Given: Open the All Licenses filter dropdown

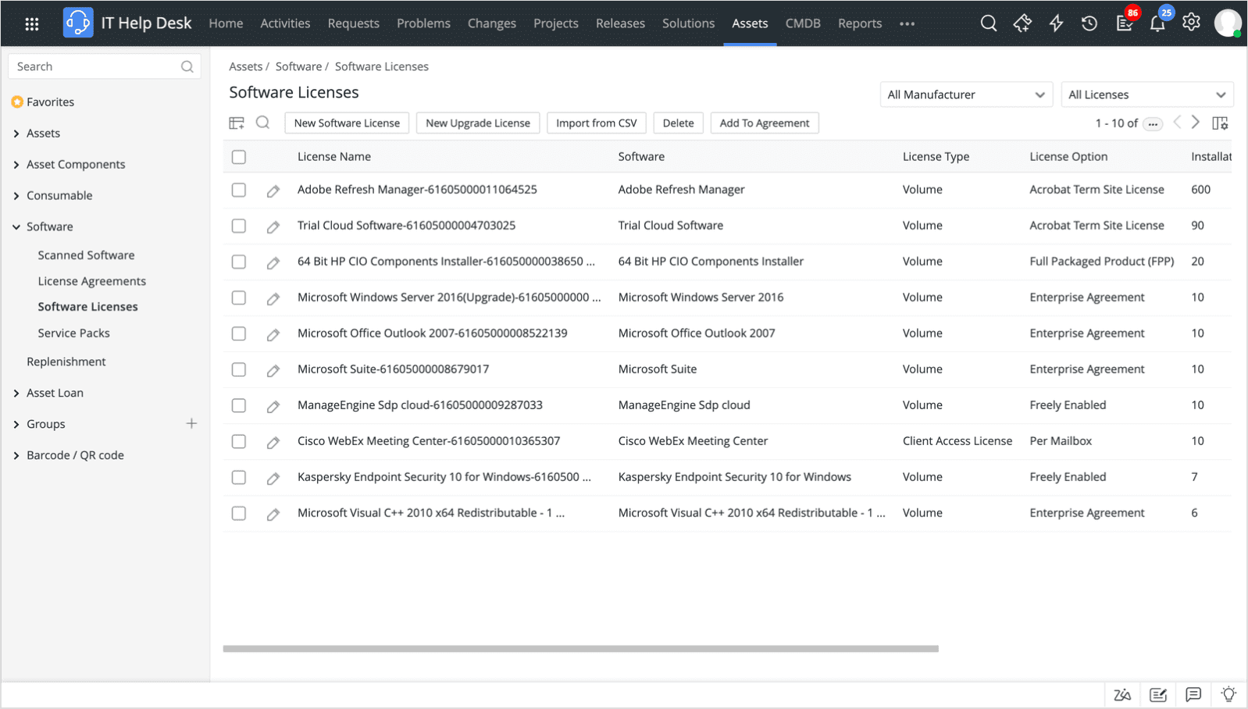Looking at the screenshot, I should (x=1146, y=94).
